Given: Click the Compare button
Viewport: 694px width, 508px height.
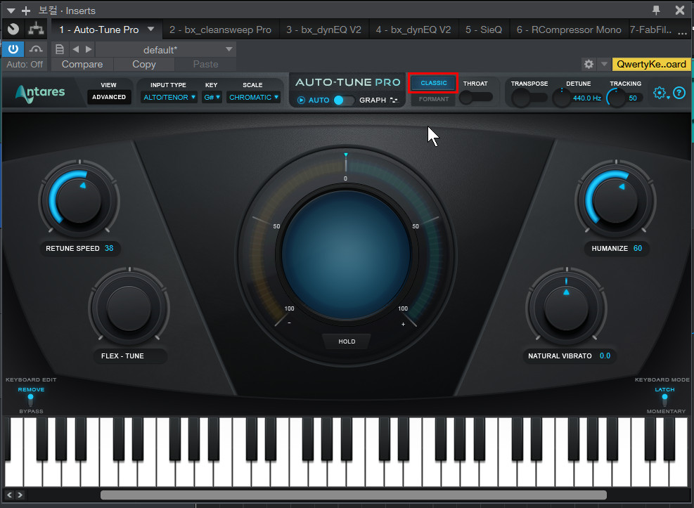Looking at the screenshot, I should (x=82, y=65).
